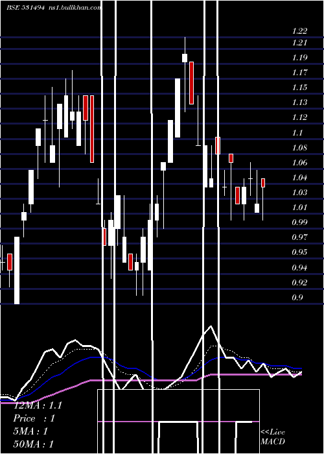Click the Price : 1 legend entry
This screenshot has width=324, height=454.
click(x=34, y=418)
